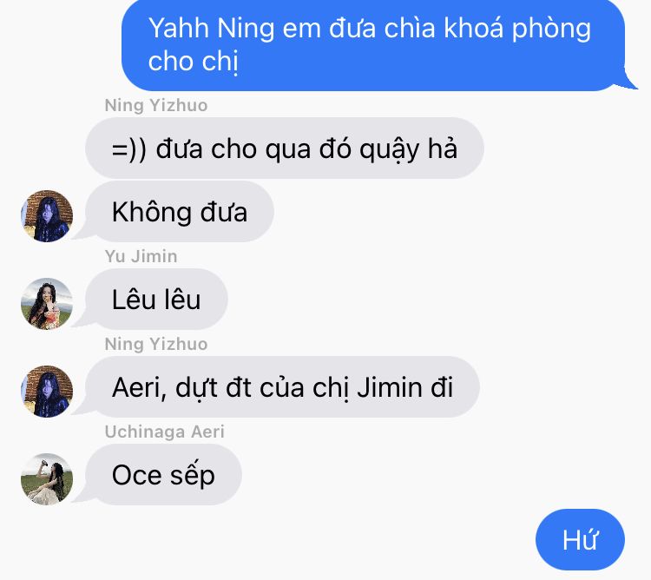
Task: Tap the "Không đưa" message bubble
Action: click(x=180, y=211)
